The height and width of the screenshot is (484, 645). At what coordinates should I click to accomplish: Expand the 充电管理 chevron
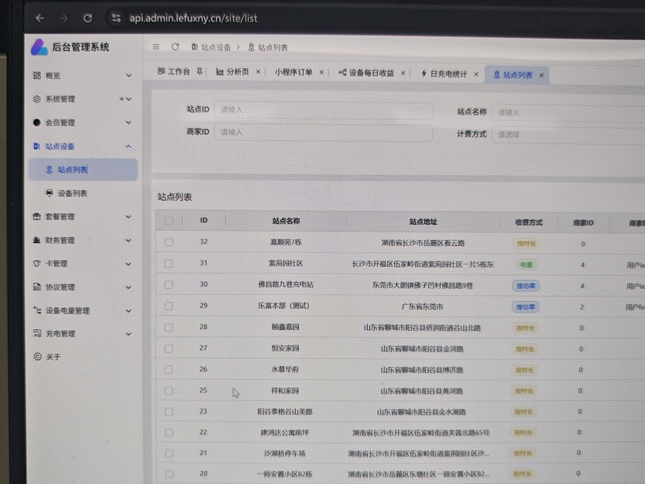pos(129,333)
